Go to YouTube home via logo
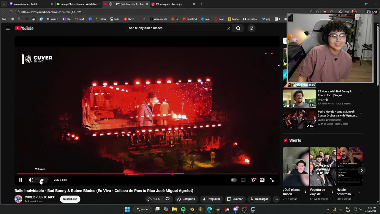 coord(24,28)
